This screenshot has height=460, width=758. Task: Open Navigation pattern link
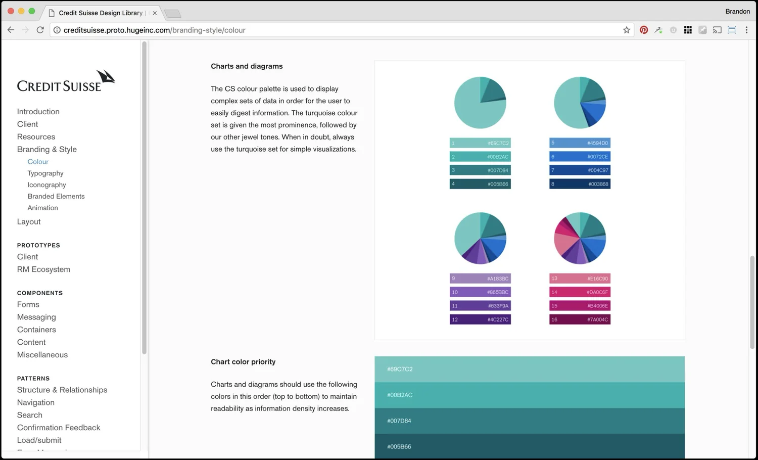tap(36, 403)
